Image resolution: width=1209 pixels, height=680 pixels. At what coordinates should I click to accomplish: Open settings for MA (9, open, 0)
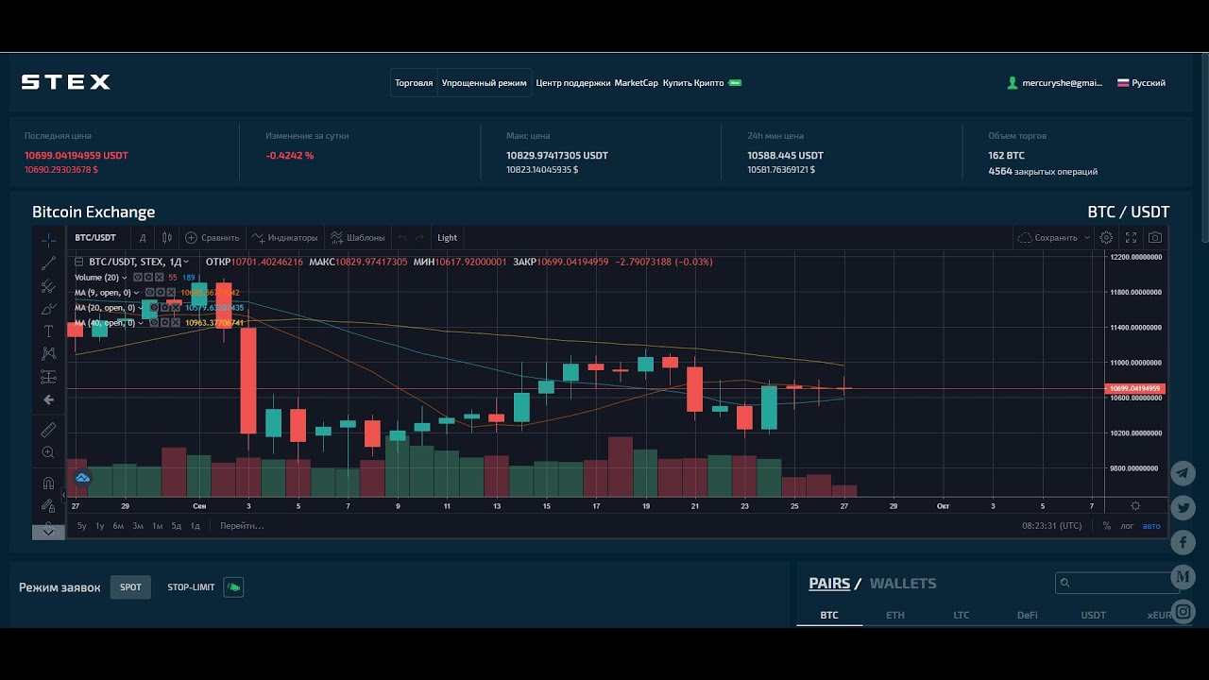pyautogui.click(x=161, y=293)
